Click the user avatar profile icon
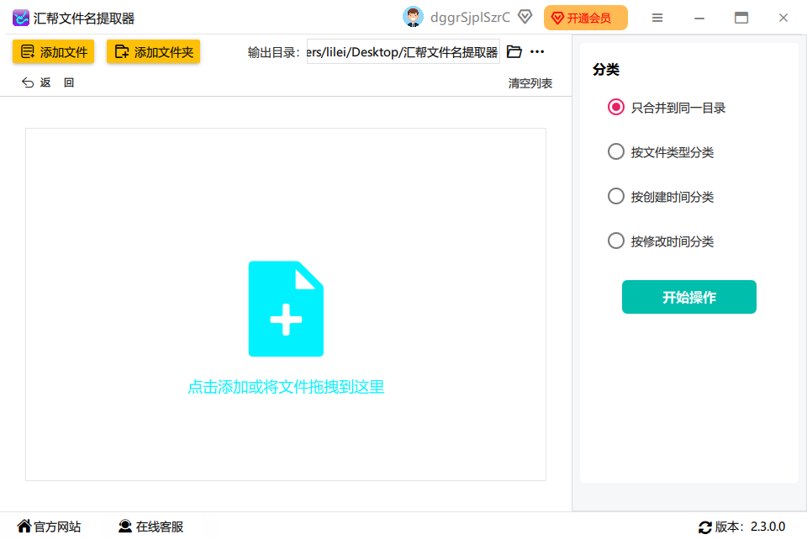The image size is (807, 540). [412, 16]
